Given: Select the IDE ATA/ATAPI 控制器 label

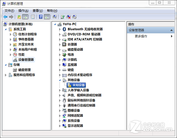Looking at the screenshot, I should pyautogui.click(x=85, y=39).
